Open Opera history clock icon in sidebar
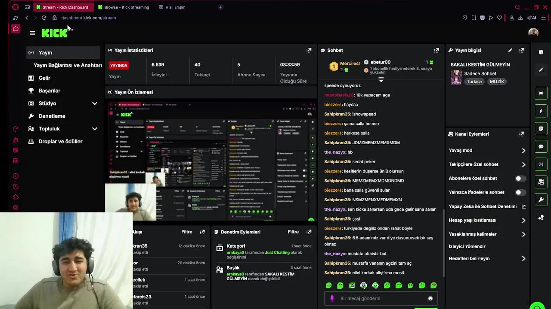 coord(15,187)
